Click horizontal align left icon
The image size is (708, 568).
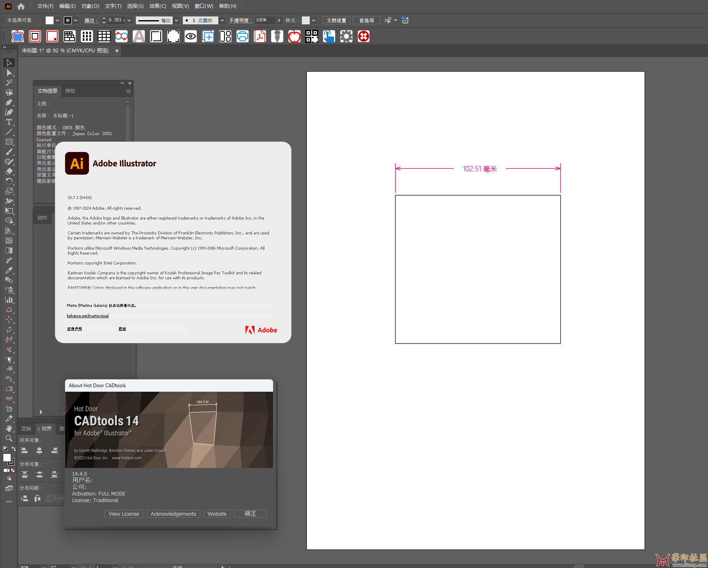tap(24, 451)
